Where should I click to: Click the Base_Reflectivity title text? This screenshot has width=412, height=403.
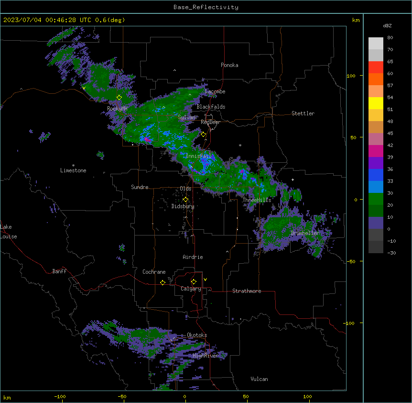(x=206, y=7)
